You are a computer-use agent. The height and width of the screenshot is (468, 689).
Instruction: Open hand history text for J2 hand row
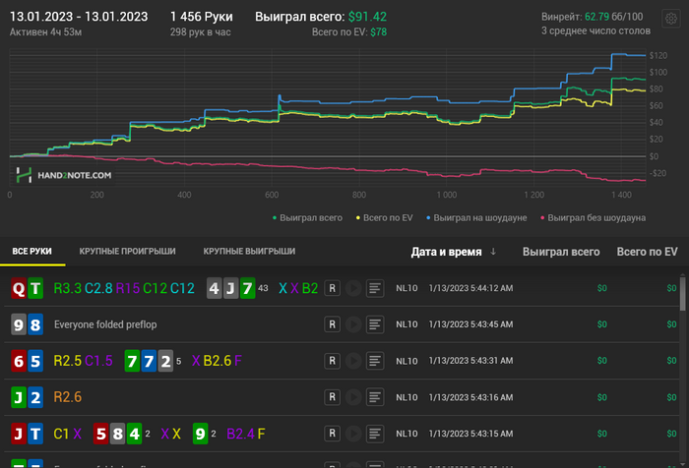tap(375, 397)
